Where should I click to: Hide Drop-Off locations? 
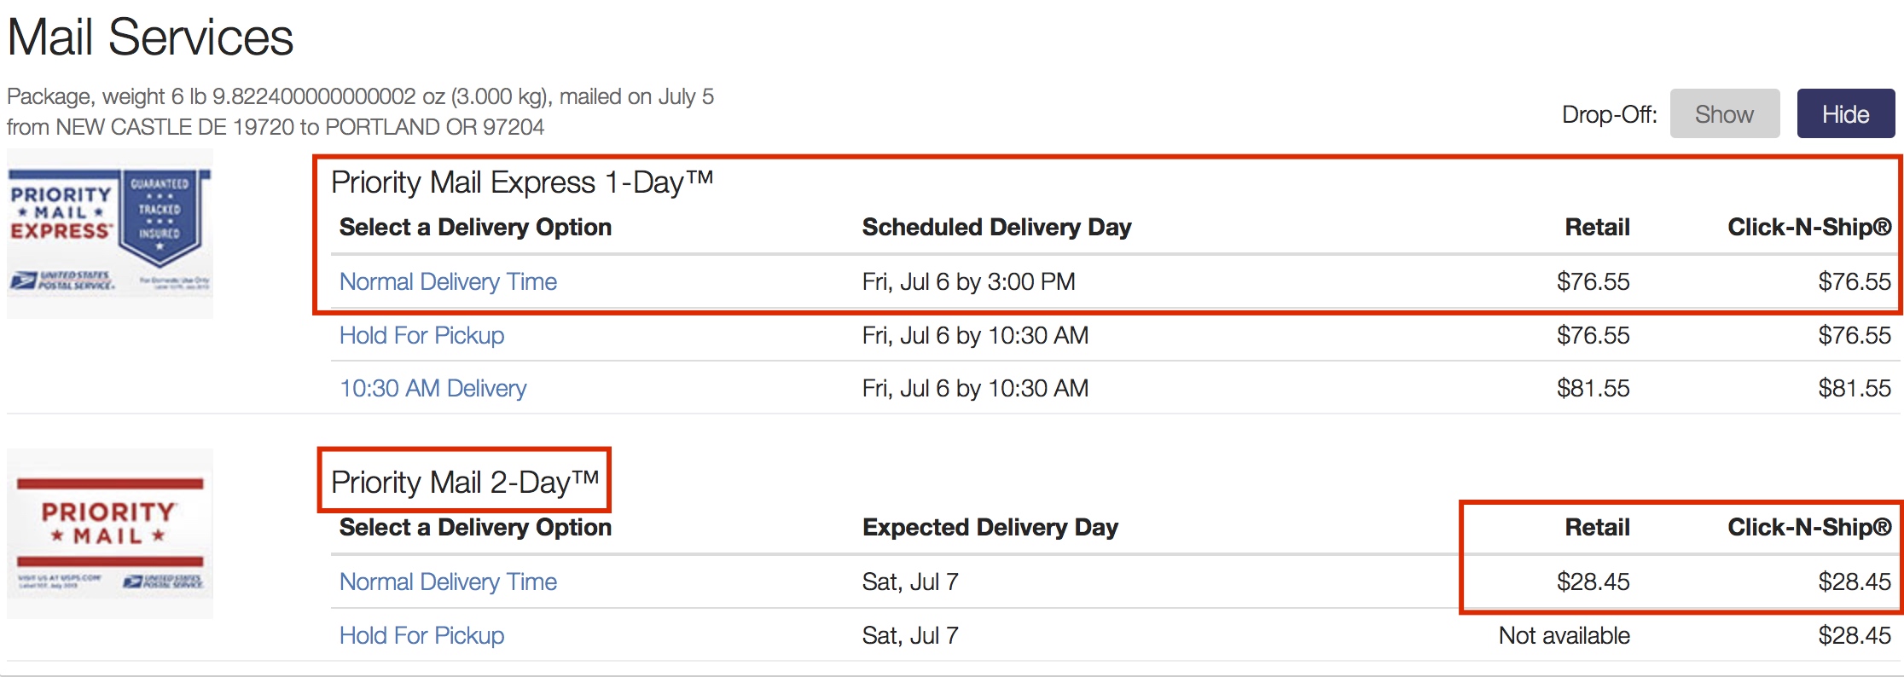tap(1846, 113)
